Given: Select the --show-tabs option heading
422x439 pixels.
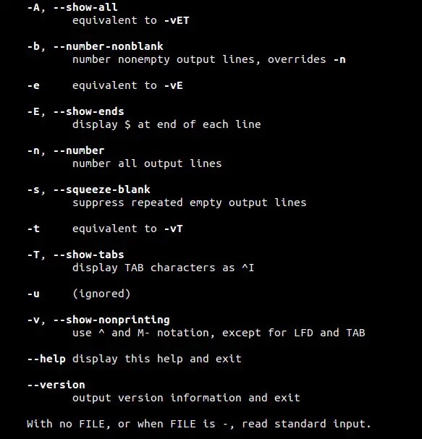Looking at the screenshot, I should coord(88,255).
